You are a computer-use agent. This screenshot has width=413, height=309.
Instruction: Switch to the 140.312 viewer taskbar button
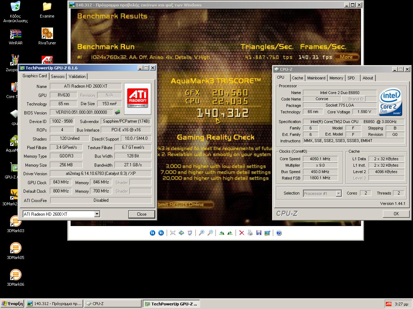(x=55, y=304)
